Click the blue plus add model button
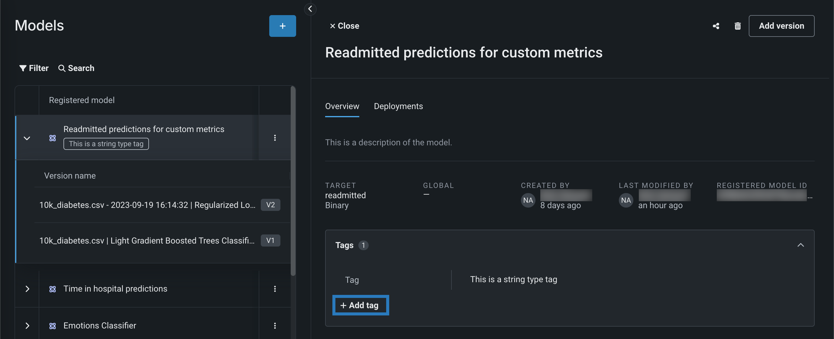This screenshot has width=834, height=339. 282,26
